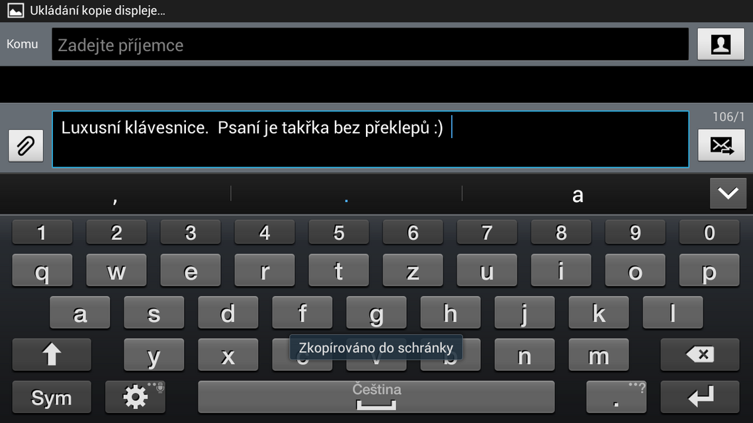Tap the enter return key

699,397
